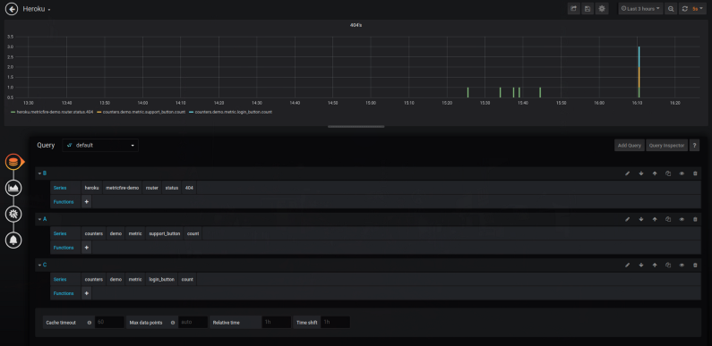Select the support_button series segment
Screen dimensions: 712x346
(x=165, y=233)
